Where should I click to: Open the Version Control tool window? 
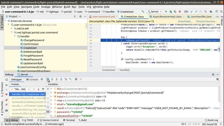click(48, 120)
